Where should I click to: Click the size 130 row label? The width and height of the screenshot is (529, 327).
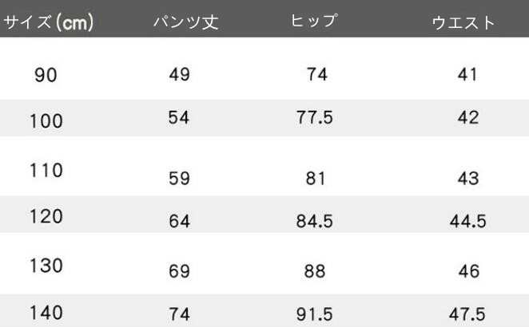[x=46, y=264]
